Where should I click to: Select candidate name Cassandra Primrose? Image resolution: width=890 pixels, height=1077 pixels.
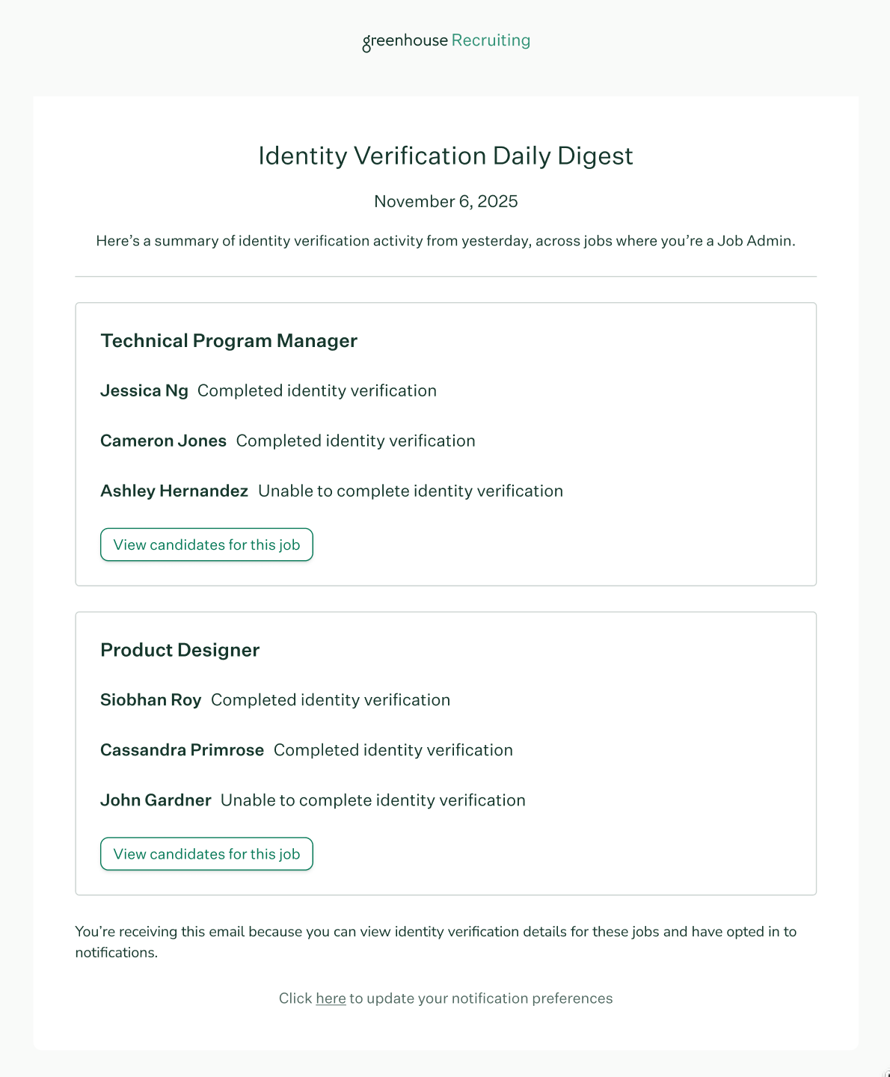coord(182,749)
